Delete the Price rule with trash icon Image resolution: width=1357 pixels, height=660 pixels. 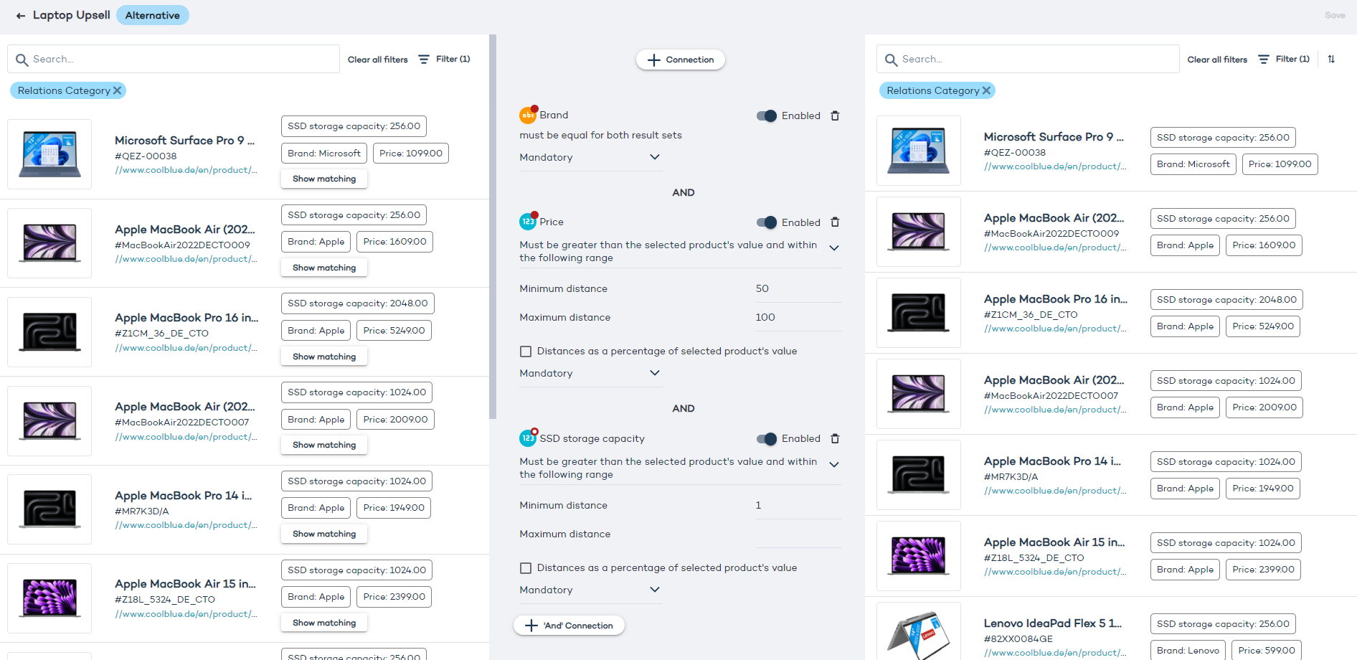point(835,222)
